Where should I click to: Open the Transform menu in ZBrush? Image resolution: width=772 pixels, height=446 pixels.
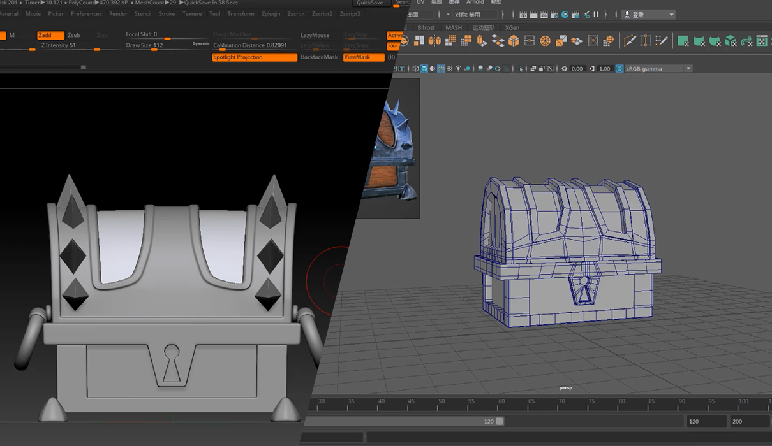point(241,14)
